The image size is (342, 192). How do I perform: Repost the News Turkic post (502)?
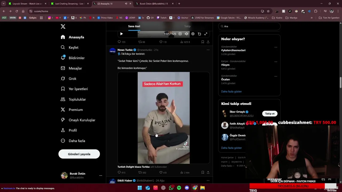(142, 173)
